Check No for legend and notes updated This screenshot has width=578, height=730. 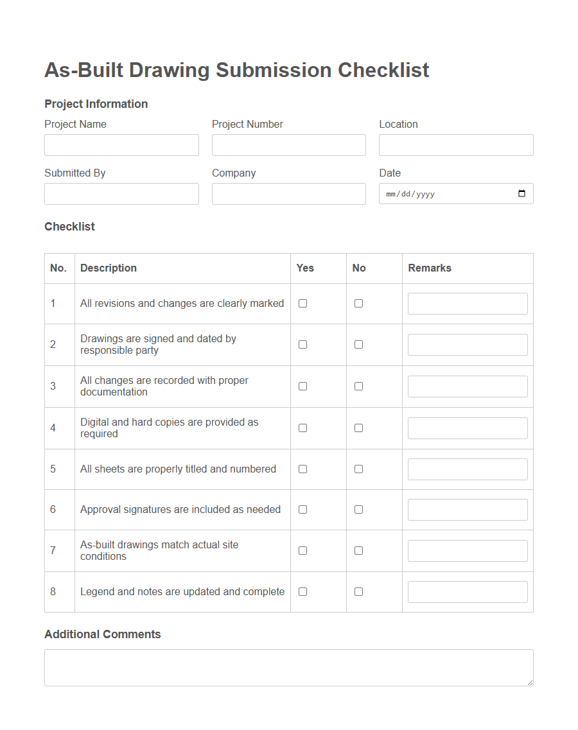(x=358, y=591)
